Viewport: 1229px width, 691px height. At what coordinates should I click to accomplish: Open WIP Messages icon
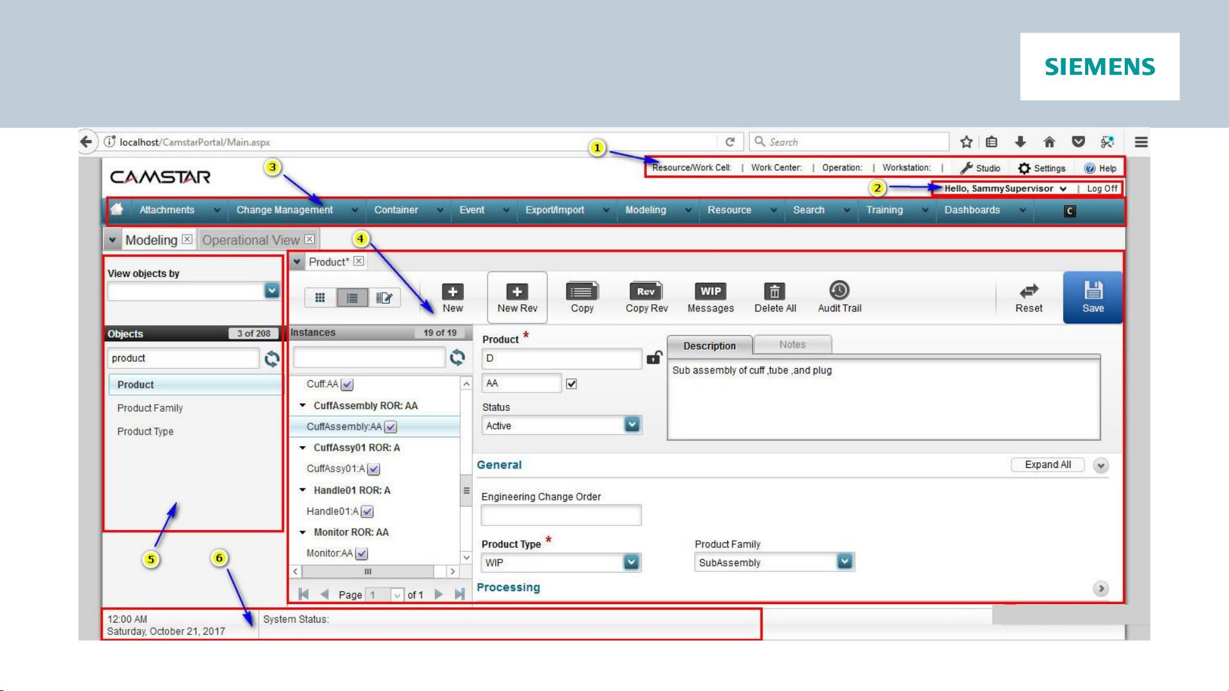click(710, 291)
